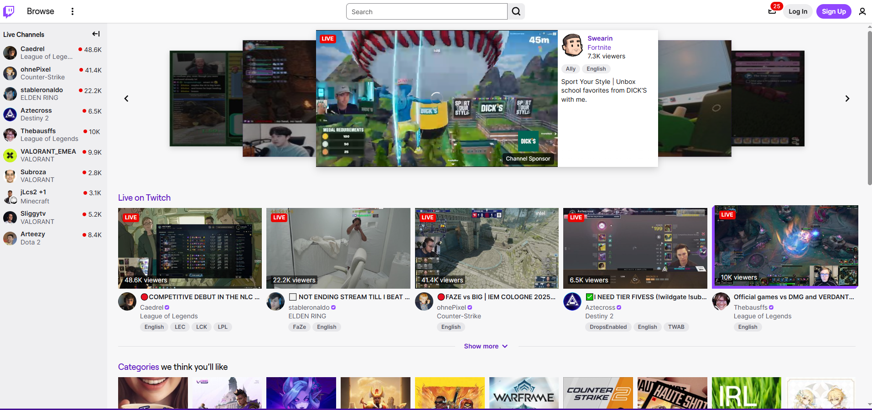
Task: Open the Browse tab
Action: 40,11
